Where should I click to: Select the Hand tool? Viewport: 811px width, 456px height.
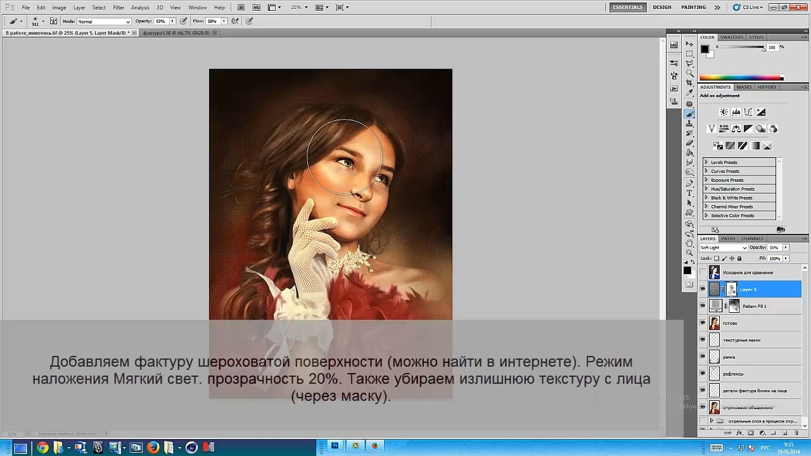[689, 243]
